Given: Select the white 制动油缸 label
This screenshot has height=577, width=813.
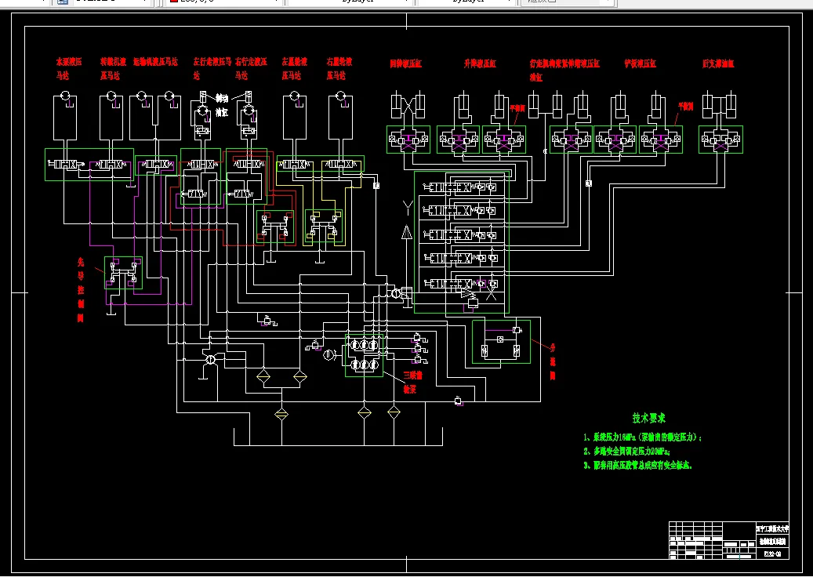Looking at the screenshot, I should point(222,105).
